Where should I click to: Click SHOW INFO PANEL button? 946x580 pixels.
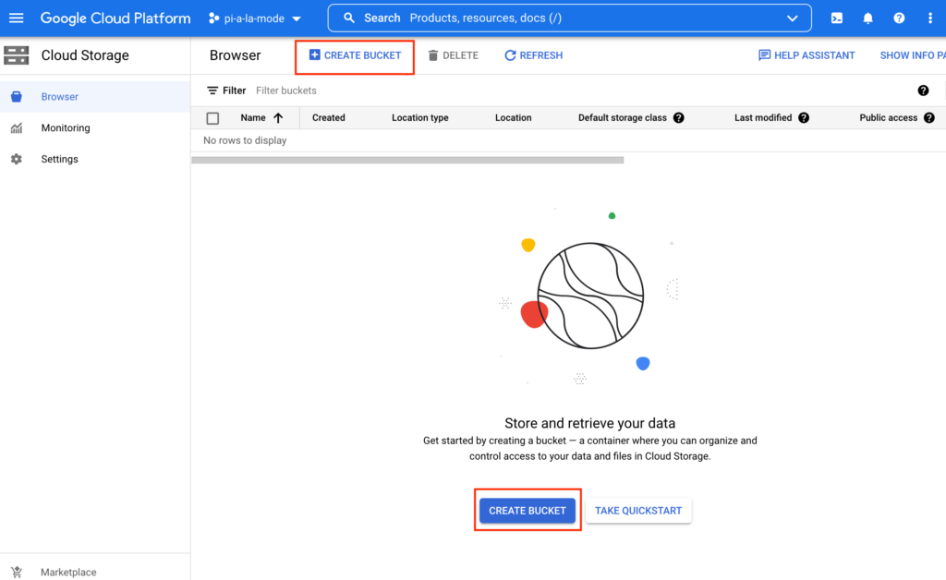tap(912, 55)
